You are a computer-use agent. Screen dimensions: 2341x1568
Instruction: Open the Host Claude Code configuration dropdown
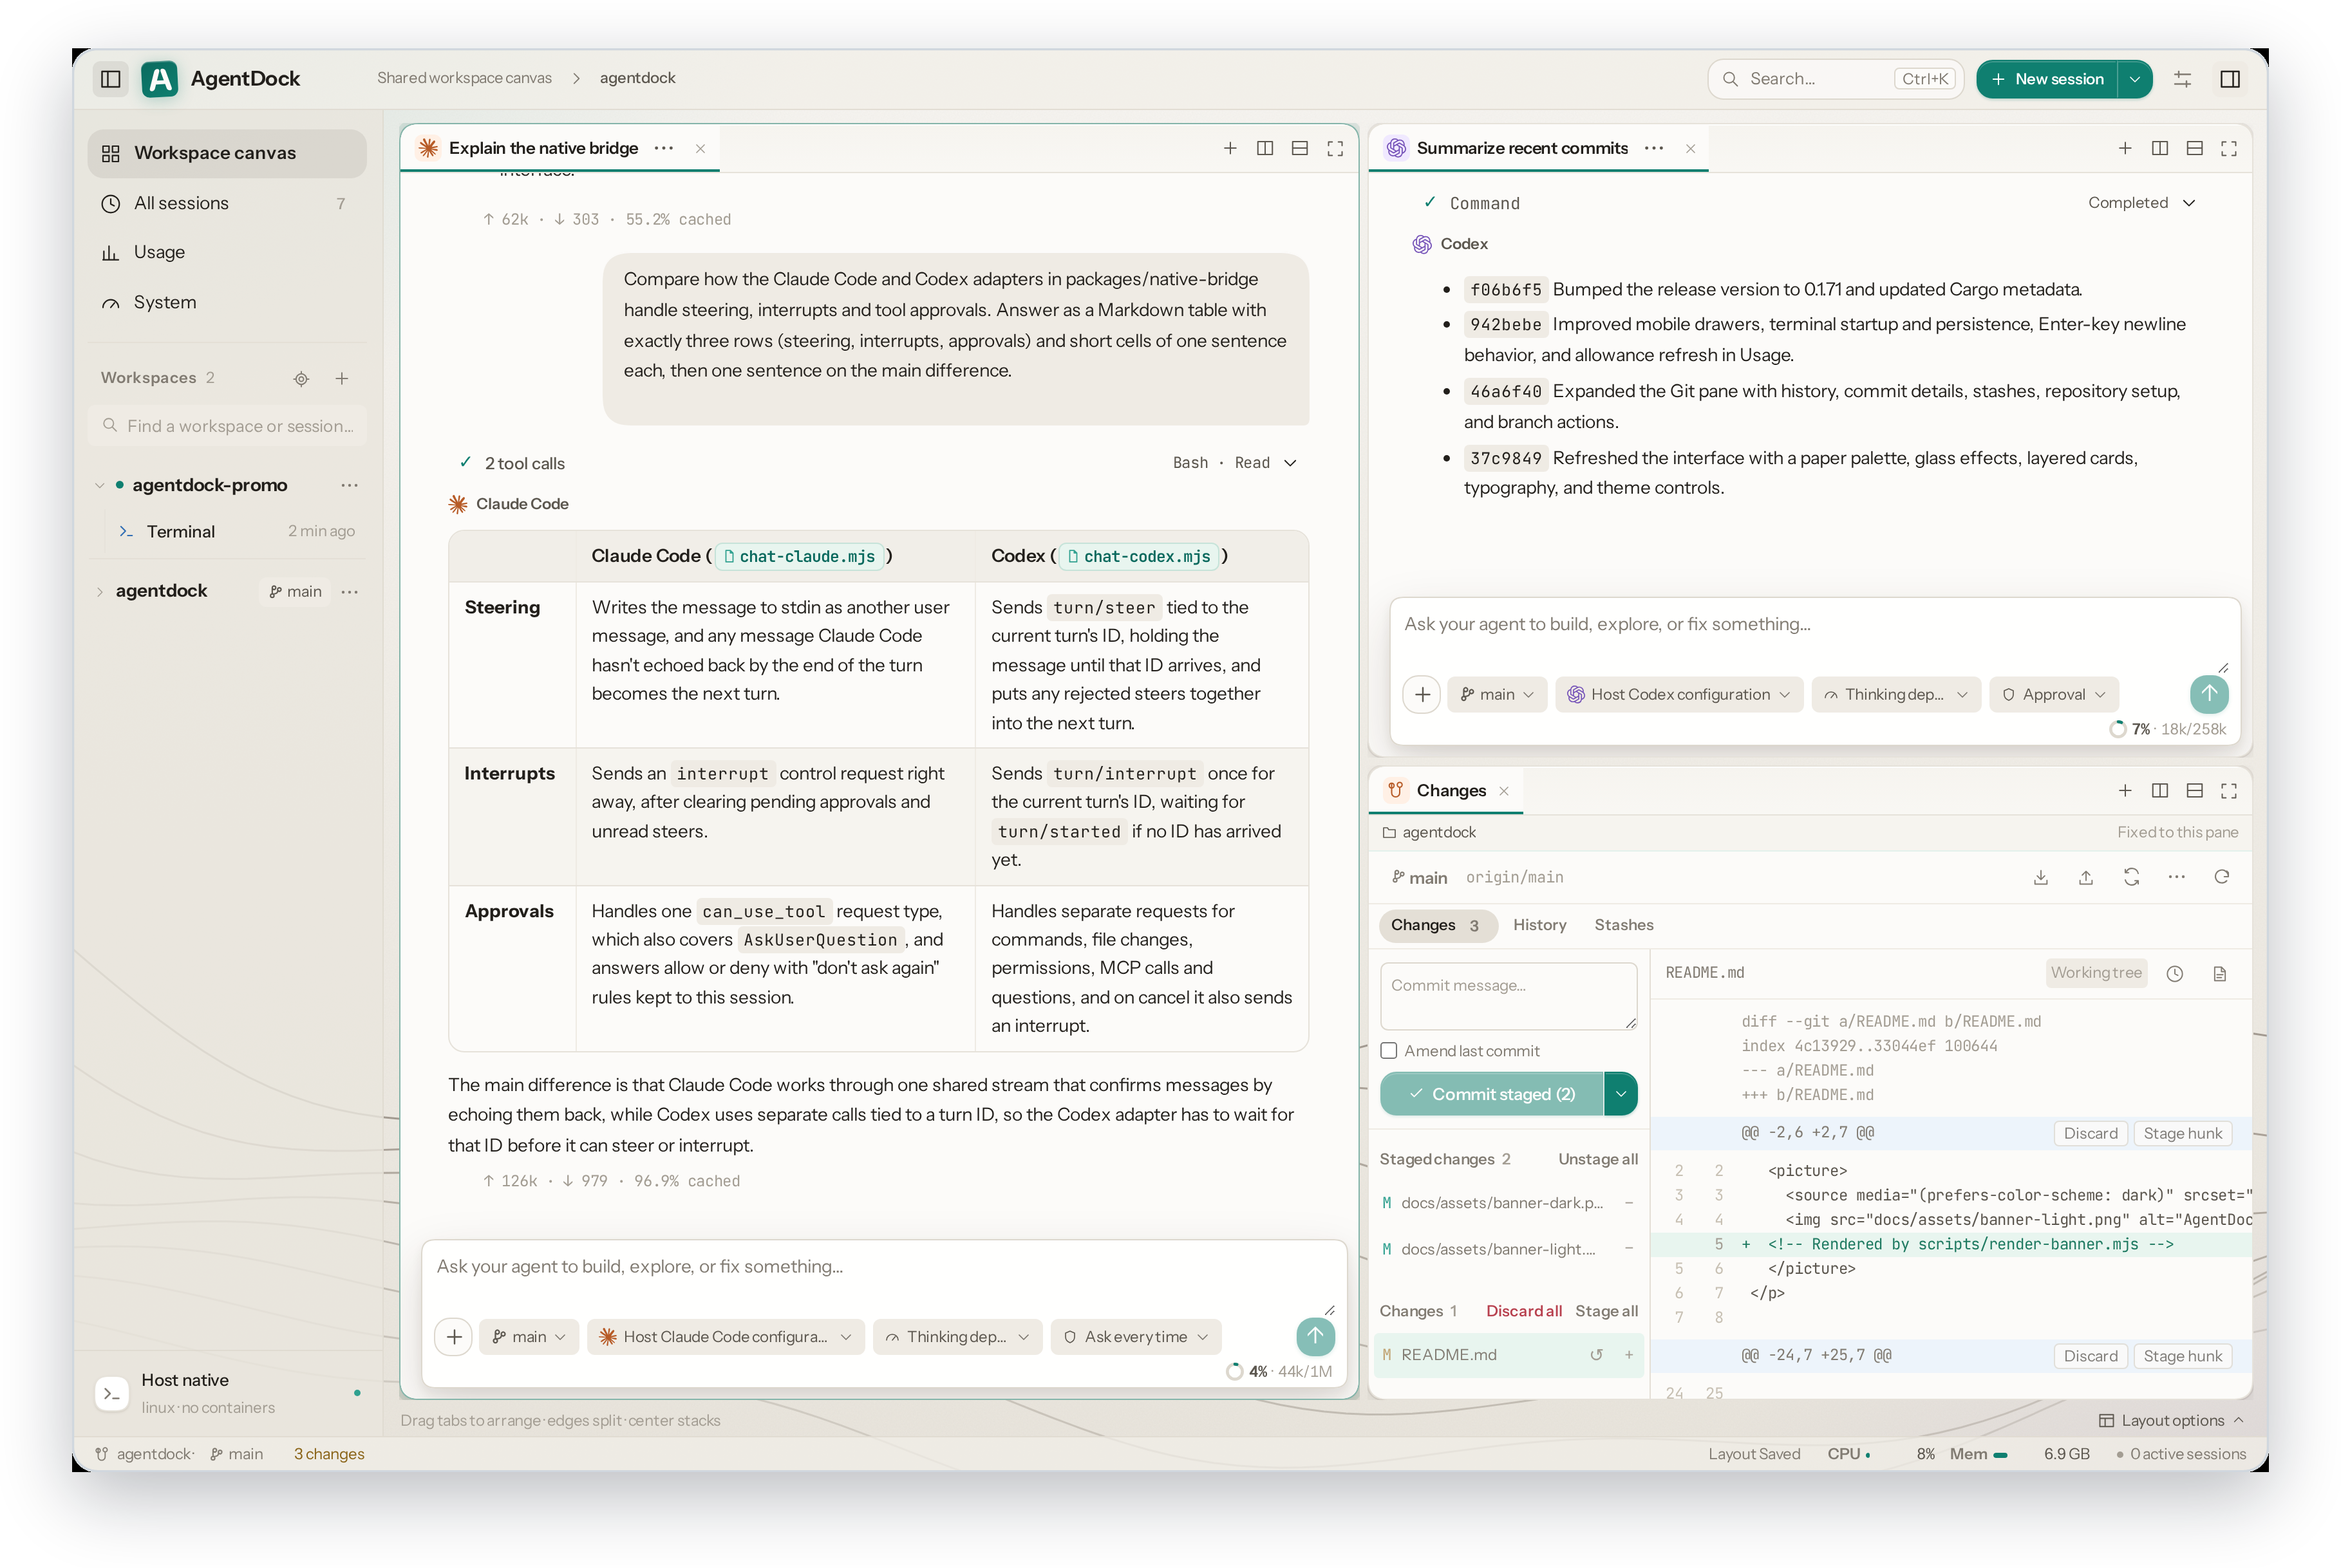(725, 1336)
